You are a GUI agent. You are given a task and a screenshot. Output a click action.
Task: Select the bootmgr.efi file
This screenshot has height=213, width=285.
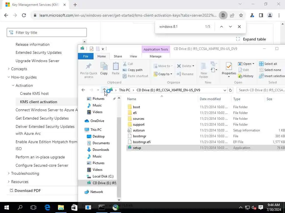coord(142,142)
